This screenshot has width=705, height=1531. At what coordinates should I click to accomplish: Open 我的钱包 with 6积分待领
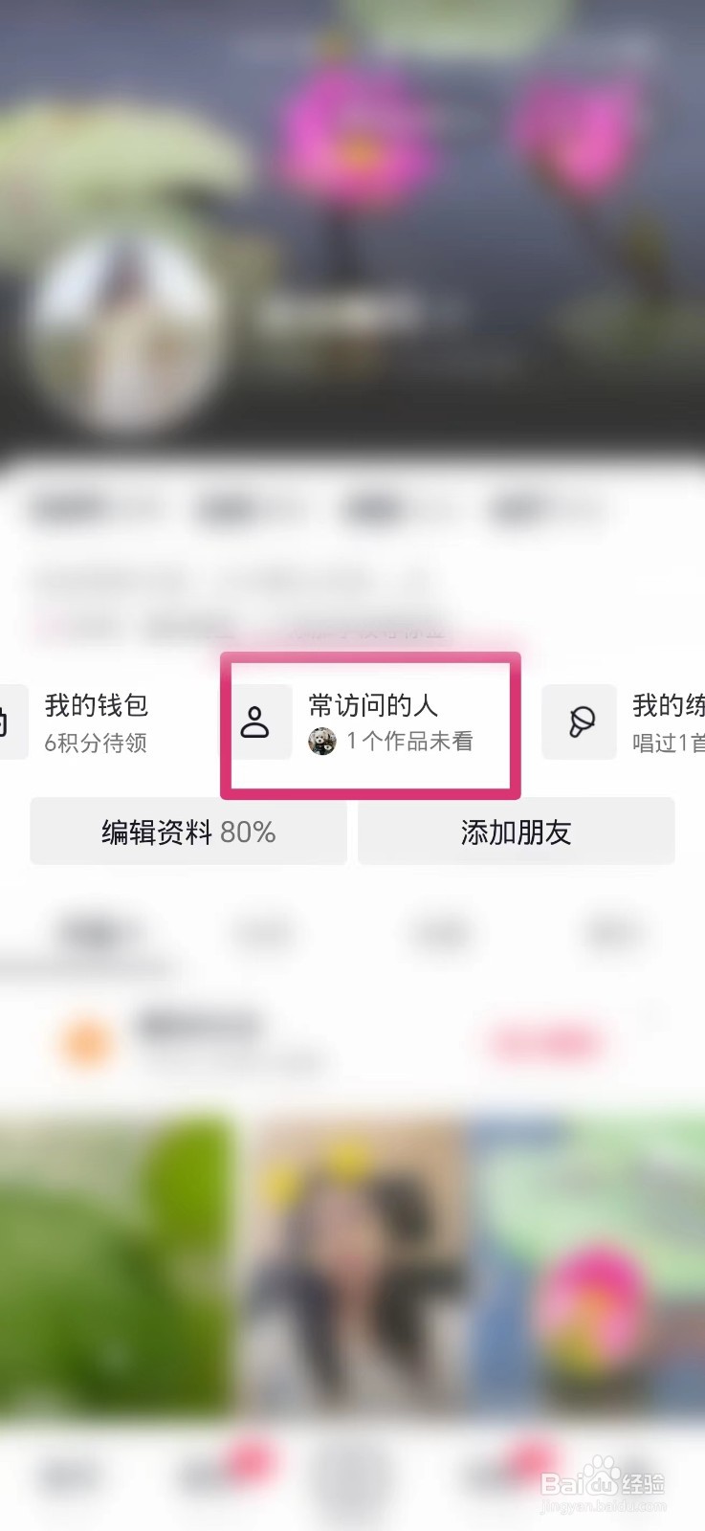[x=96, y=722]
